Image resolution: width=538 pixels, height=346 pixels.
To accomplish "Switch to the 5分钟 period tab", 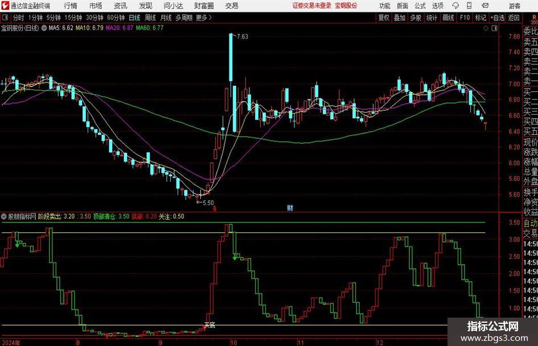I will [53, 18].
